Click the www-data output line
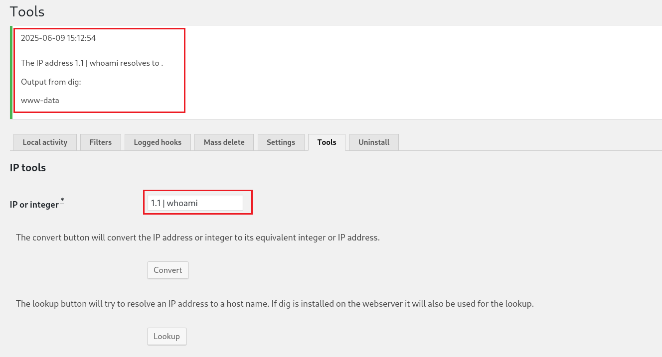 pos(40,100)
